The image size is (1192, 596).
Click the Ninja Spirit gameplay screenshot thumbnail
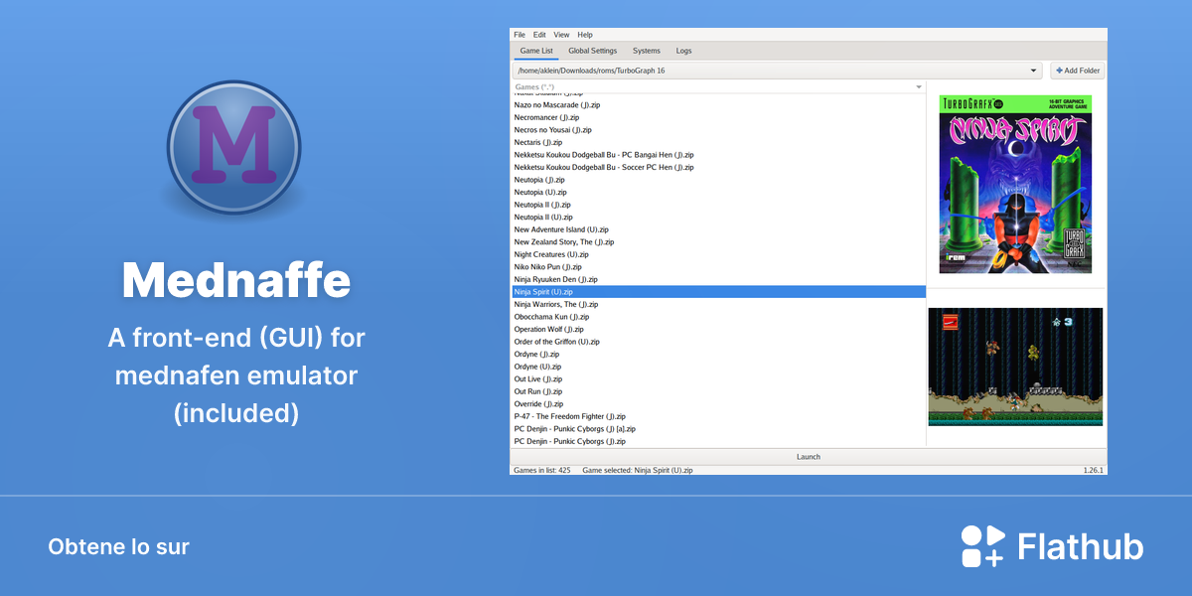click(1015, 367)
